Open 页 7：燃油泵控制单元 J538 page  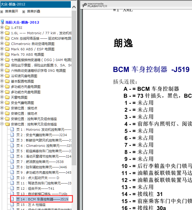pos(40,162)
